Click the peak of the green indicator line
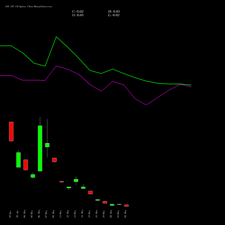 click(56, 37)
